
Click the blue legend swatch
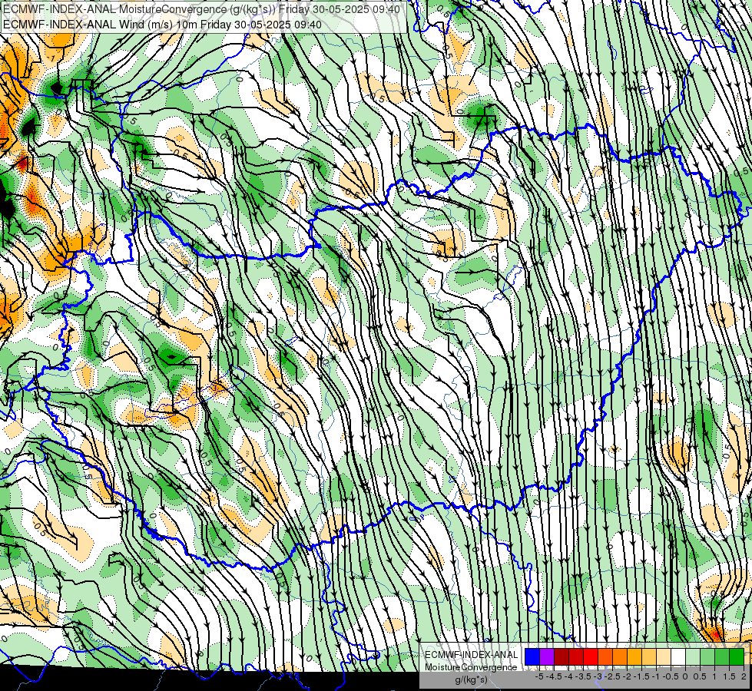point(532,656)
